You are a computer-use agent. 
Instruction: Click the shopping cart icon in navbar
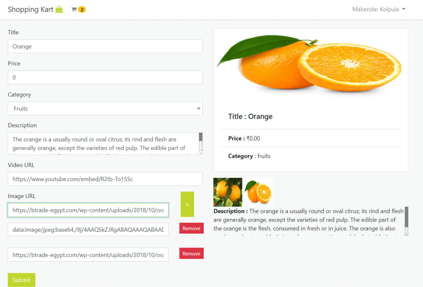click(x=74, y=9)
